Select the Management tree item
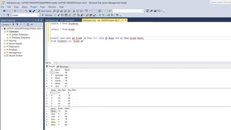This screenshot has height=130, width=231. [15, 53]
